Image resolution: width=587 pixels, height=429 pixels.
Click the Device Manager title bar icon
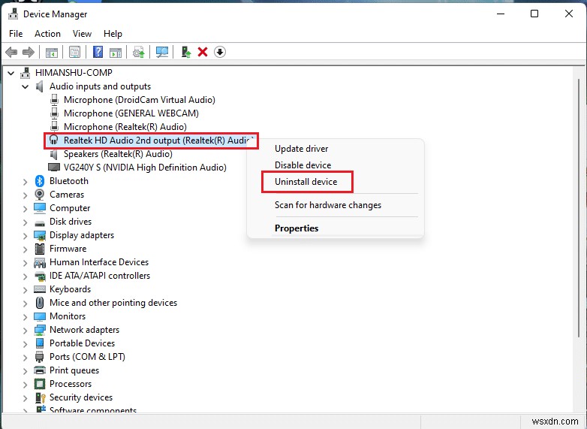click(13, 14)
